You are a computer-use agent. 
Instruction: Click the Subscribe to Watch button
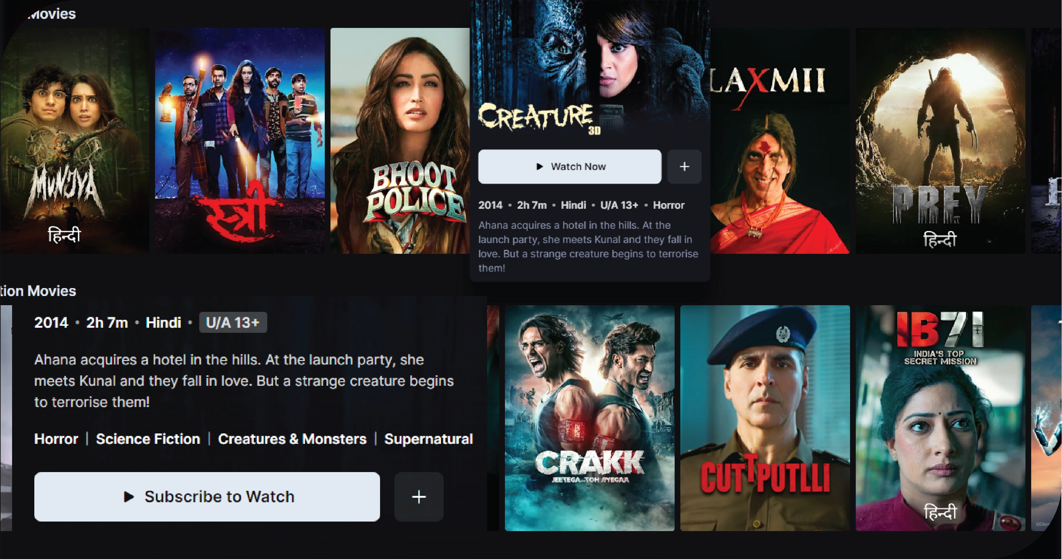click(x=207, y=497)
